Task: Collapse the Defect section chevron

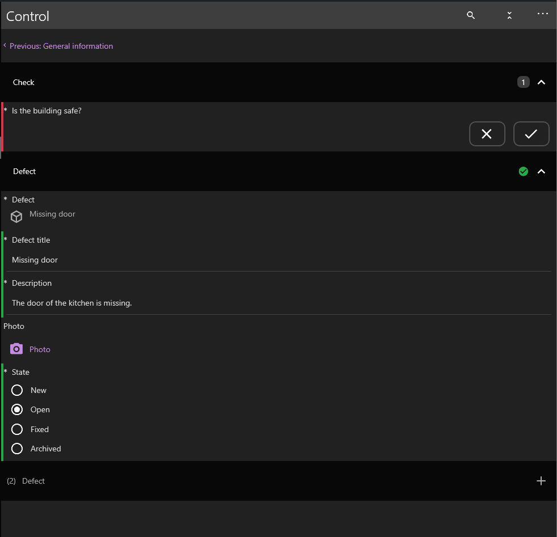Action: pyautogui.click(x=541, y=171)
